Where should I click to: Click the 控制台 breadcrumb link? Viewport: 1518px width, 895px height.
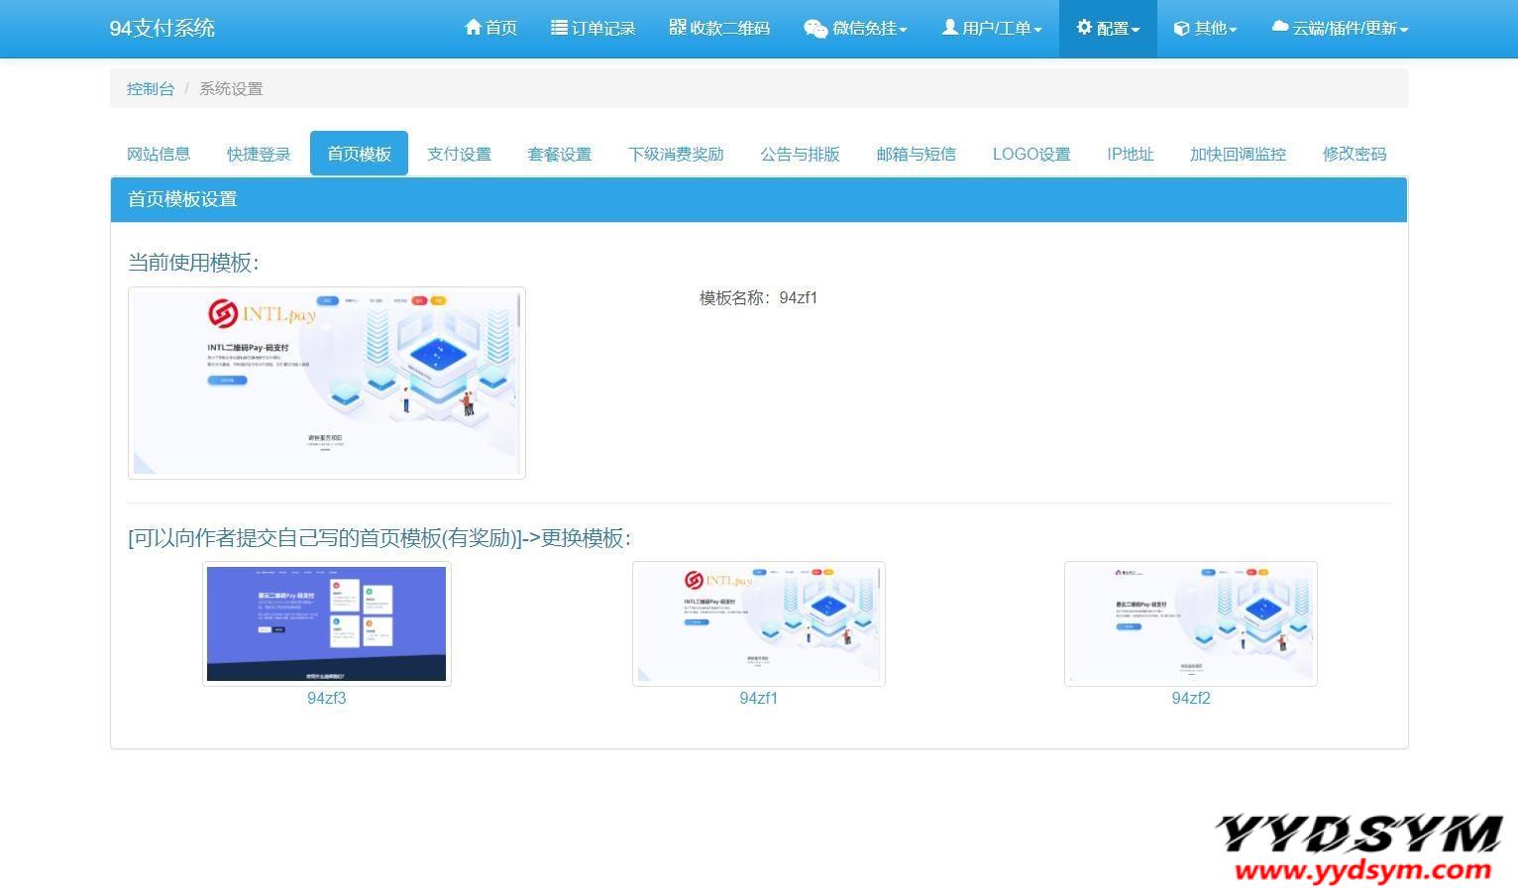[150, 88]
